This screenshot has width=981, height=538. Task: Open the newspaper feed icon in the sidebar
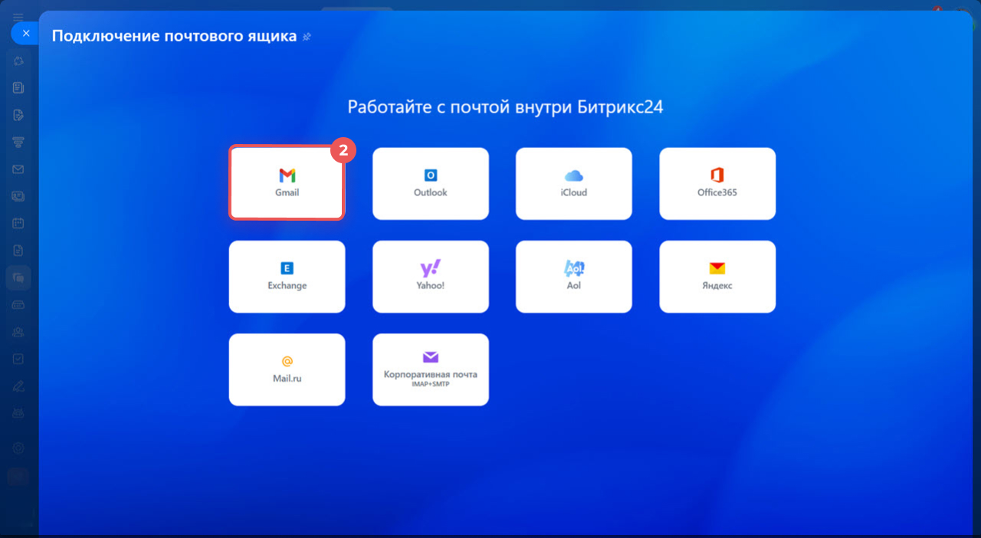pos(18,88)
